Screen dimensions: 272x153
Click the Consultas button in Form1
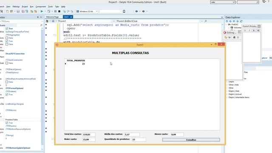point(191,140)
